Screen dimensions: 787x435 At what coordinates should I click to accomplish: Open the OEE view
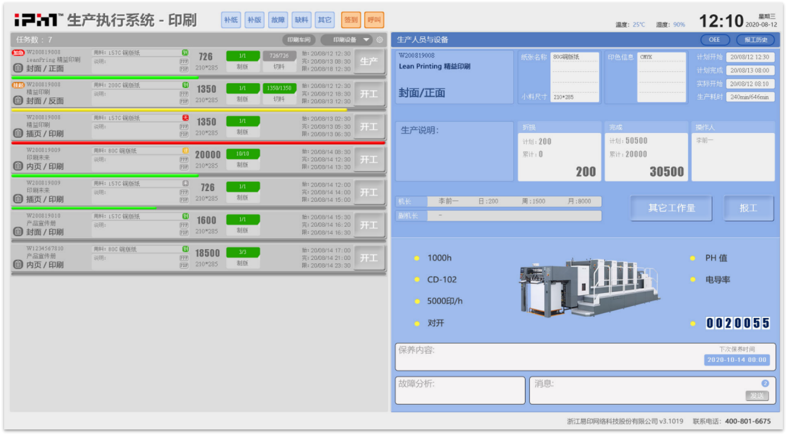coord(714,40)
